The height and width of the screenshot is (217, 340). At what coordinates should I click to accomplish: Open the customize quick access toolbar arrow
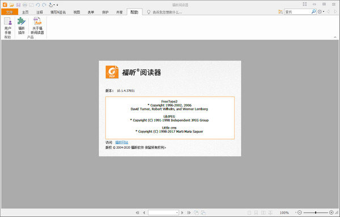(x=57, y=5)
